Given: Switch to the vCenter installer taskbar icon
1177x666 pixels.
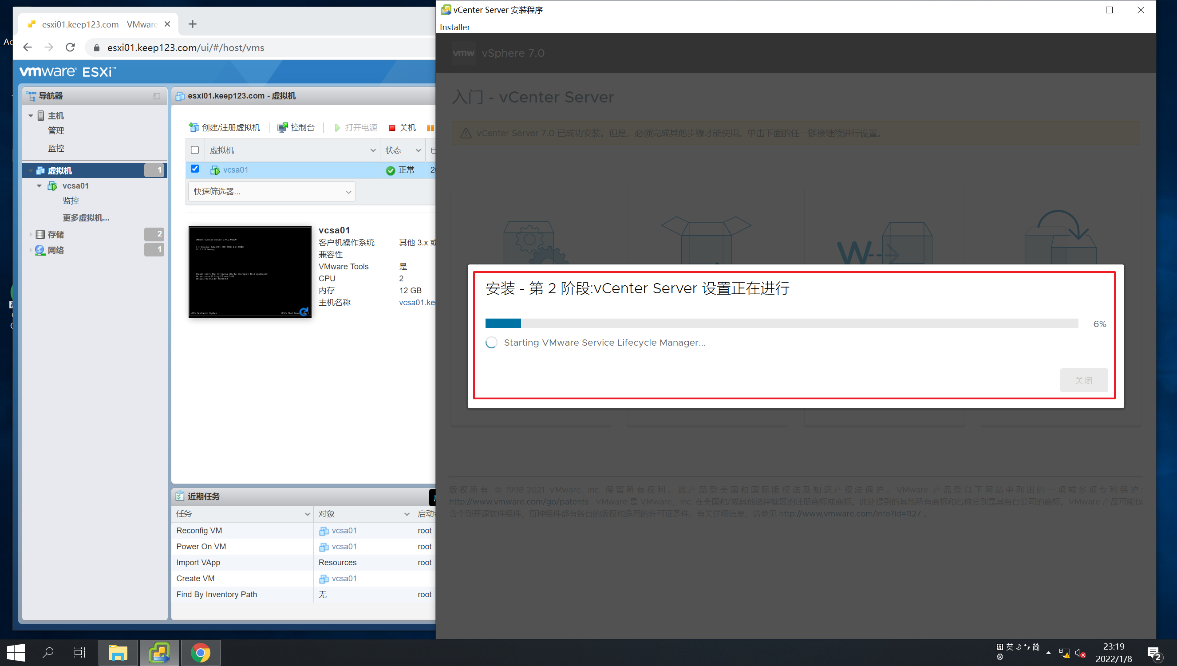Looking at the screenshot, I should coord(159,652).
